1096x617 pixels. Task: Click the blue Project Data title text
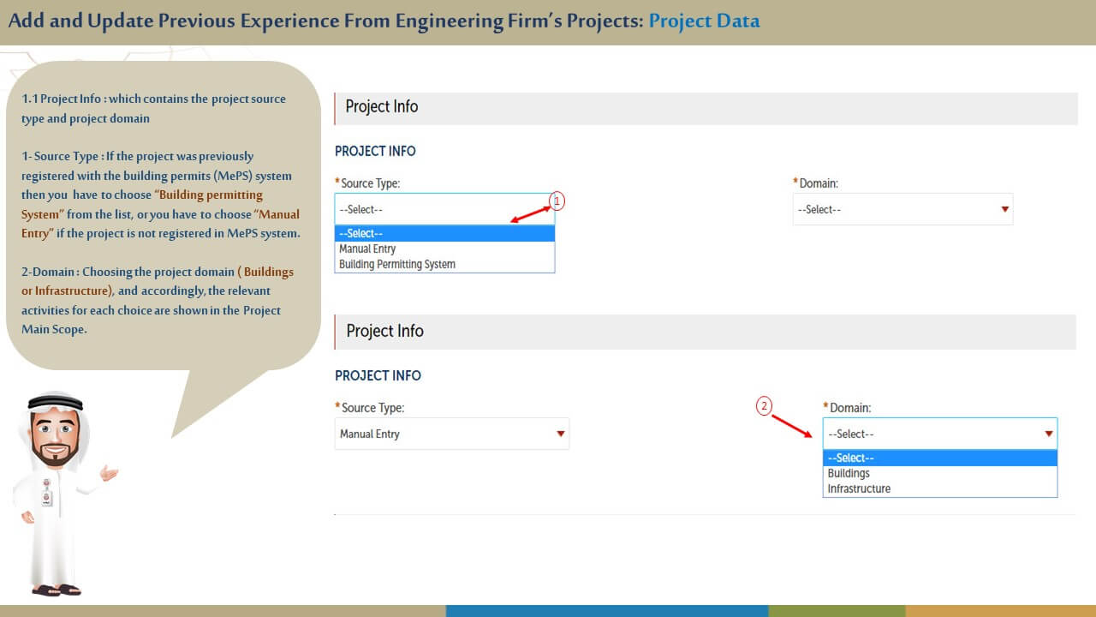(x=704, y=21)
